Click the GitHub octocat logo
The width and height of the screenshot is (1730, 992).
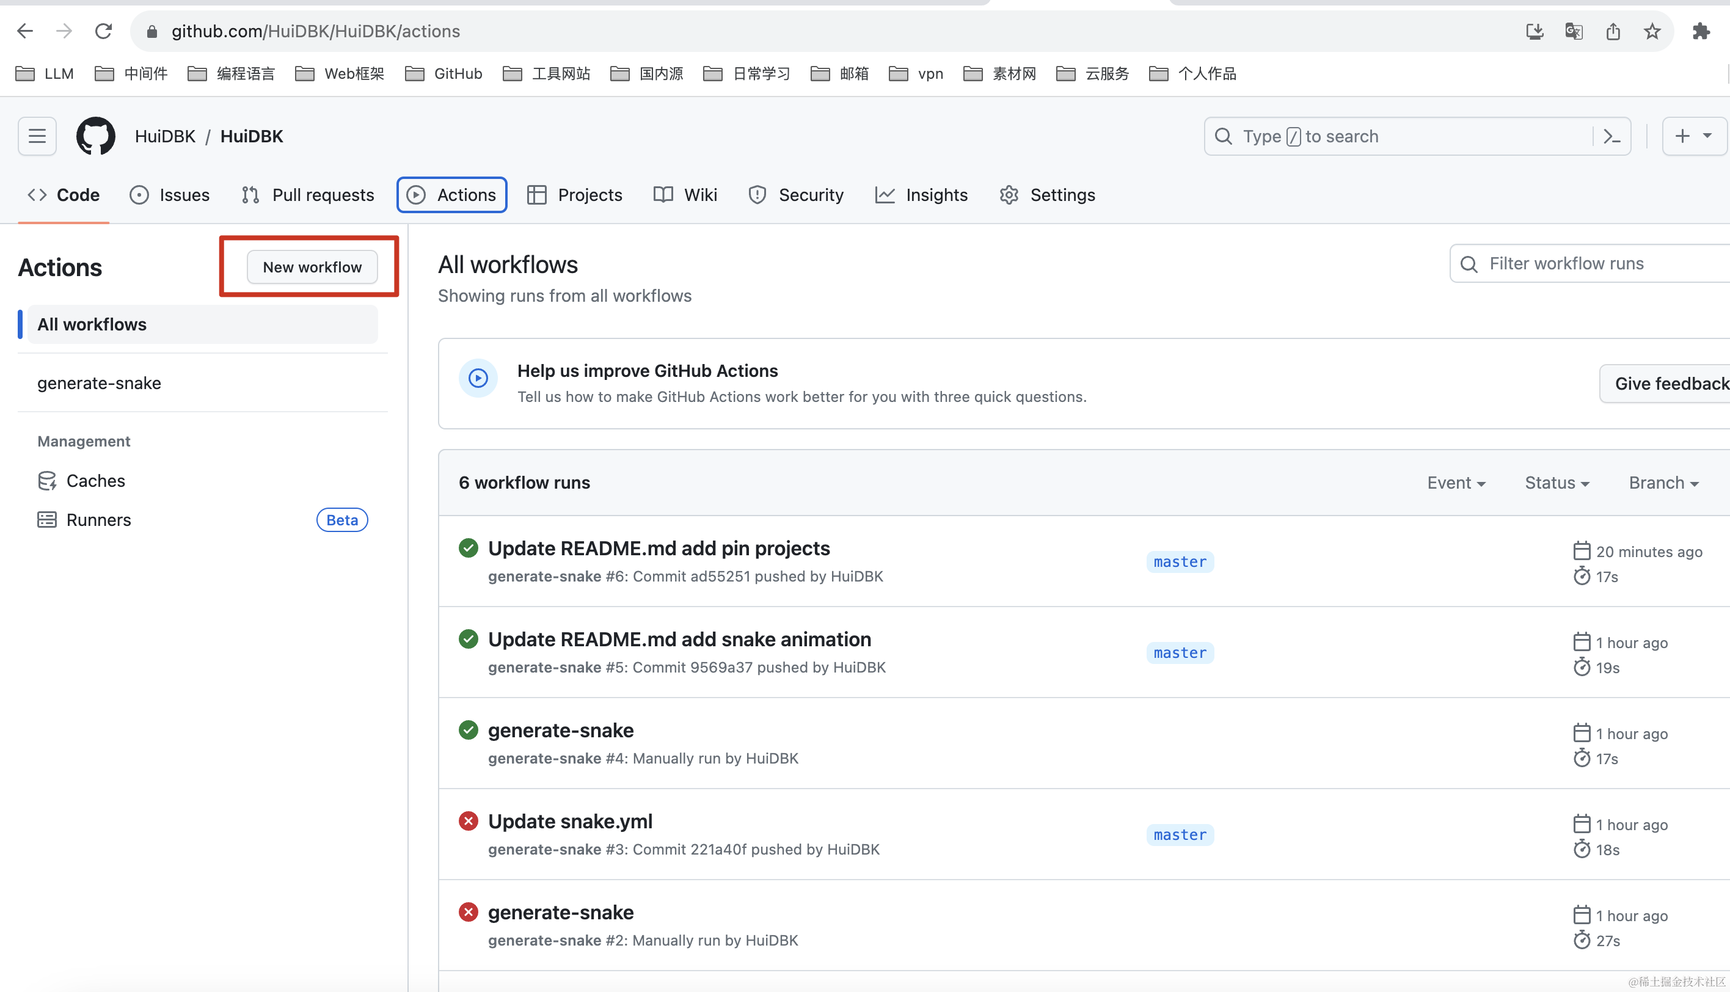[95, 136]
